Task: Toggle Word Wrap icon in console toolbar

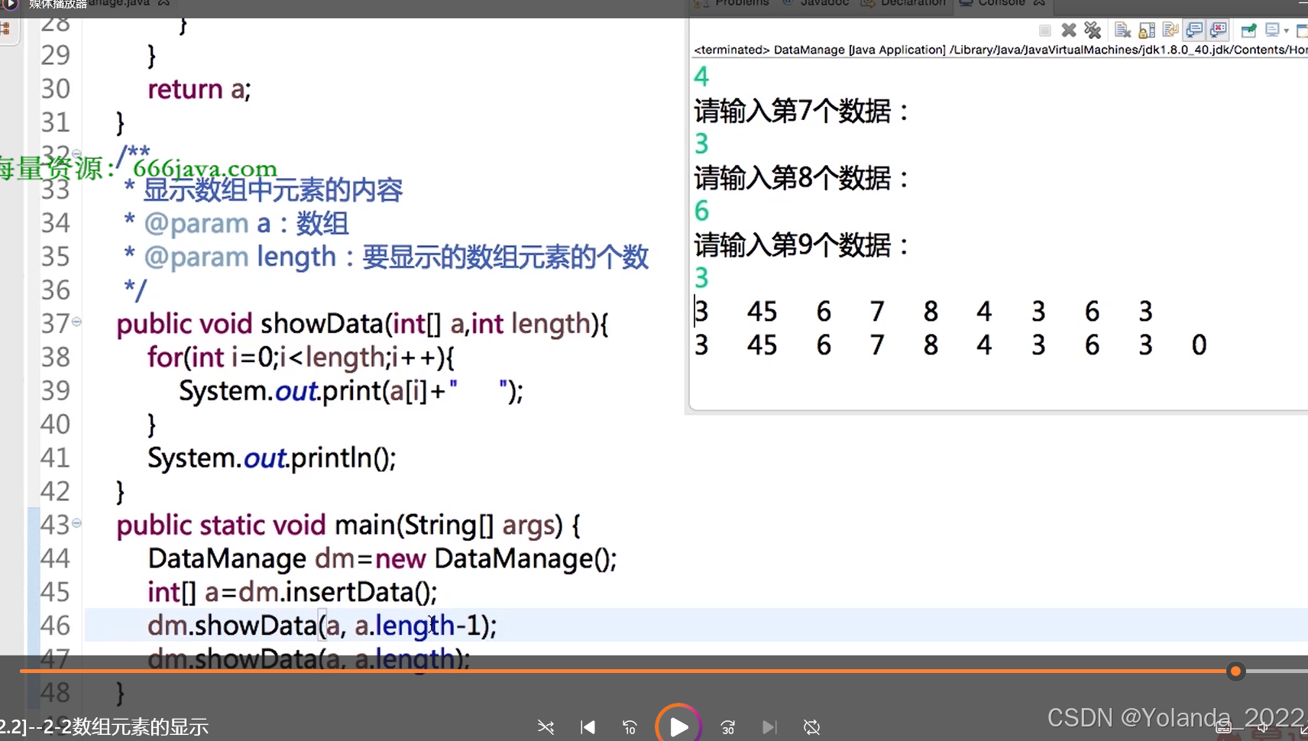Action: (x=1170, y=31)
